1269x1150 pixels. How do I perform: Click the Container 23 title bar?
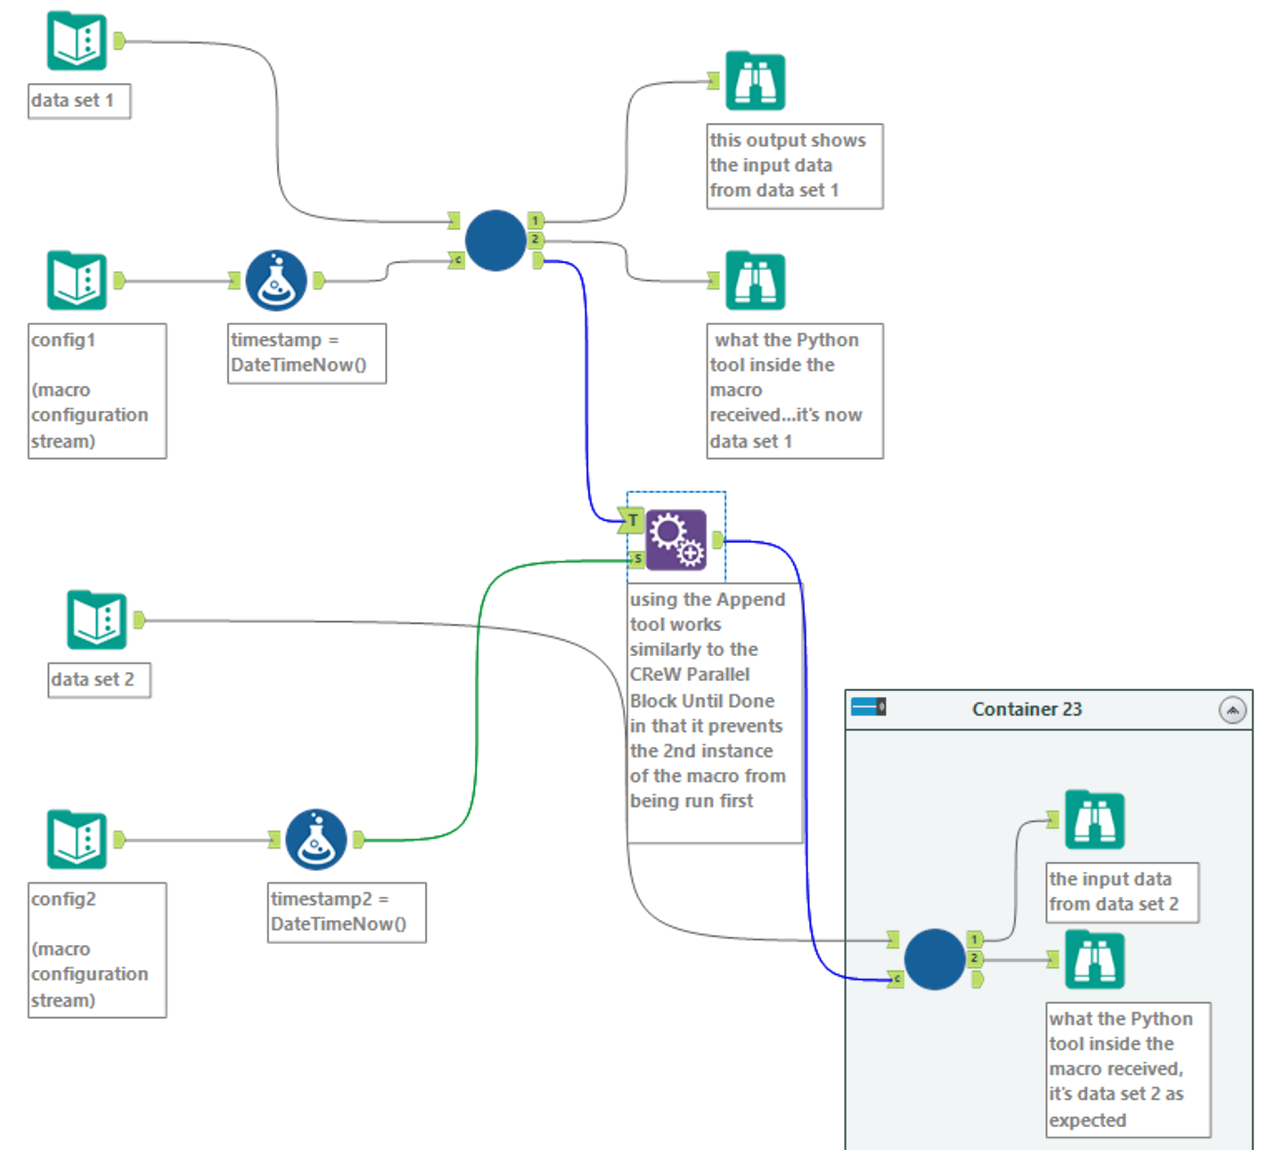[x=1027, y=709]
